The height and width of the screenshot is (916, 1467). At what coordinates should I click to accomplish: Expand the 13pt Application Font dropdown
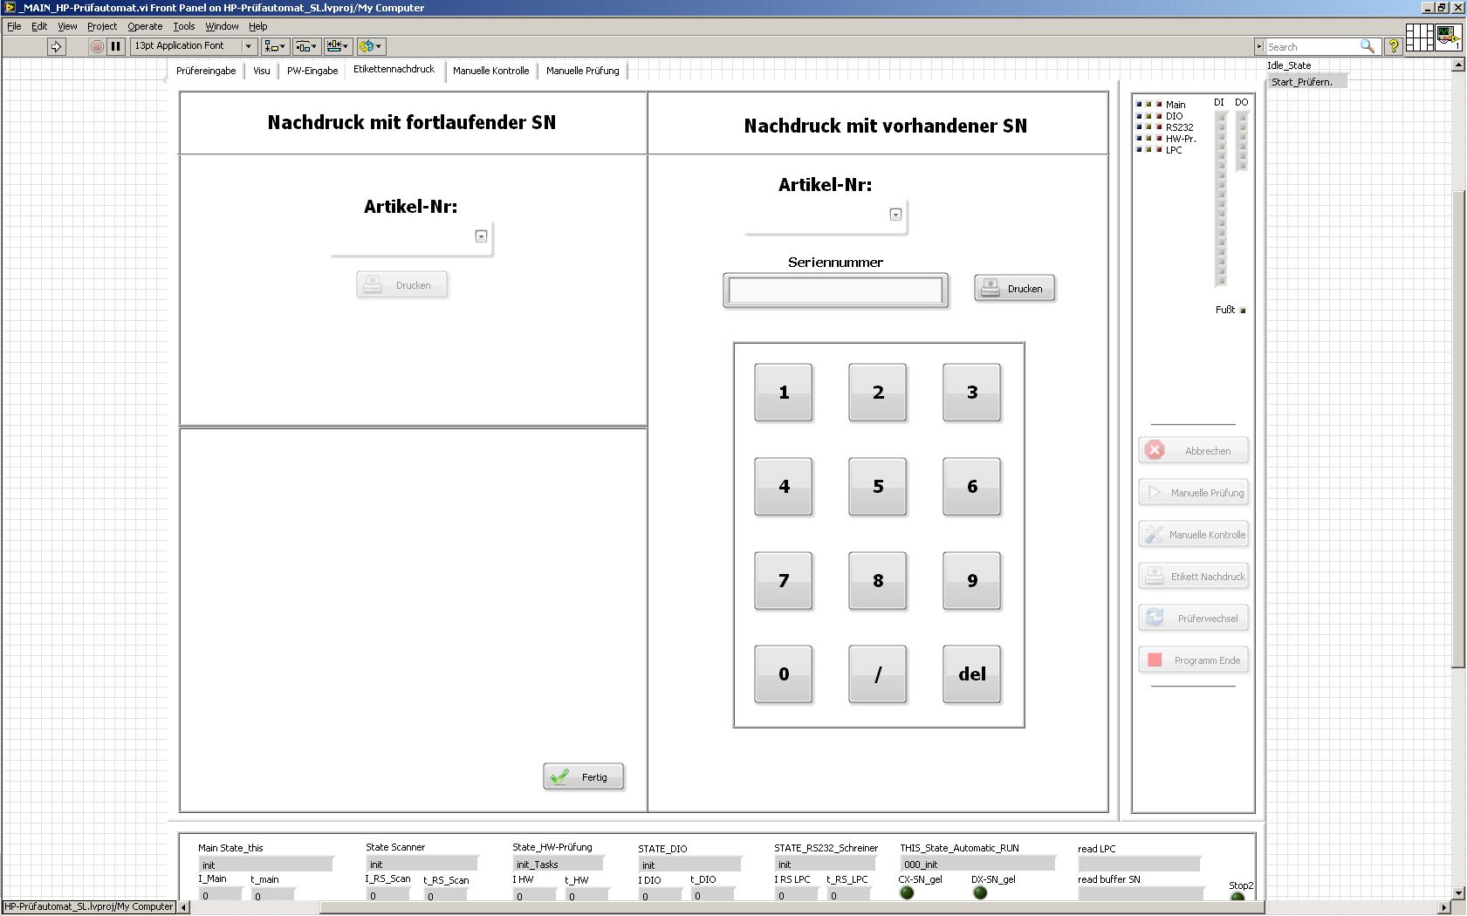point(248,46)
